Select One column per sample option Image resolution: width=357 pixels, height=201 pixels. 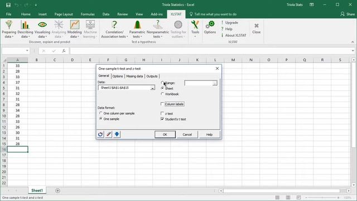point(100,113)
